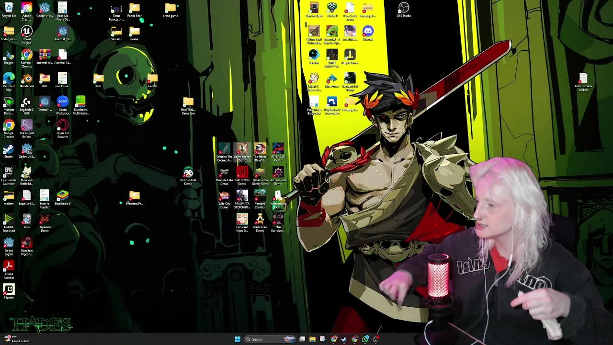The width and height of the screenshot is (613, 345).
Task: Select the Archon Soul Demo icon
Action: coord(278,176)
